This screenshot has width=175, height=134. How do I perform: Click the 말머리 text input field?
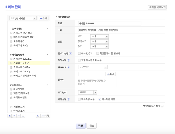pos(92,74)
